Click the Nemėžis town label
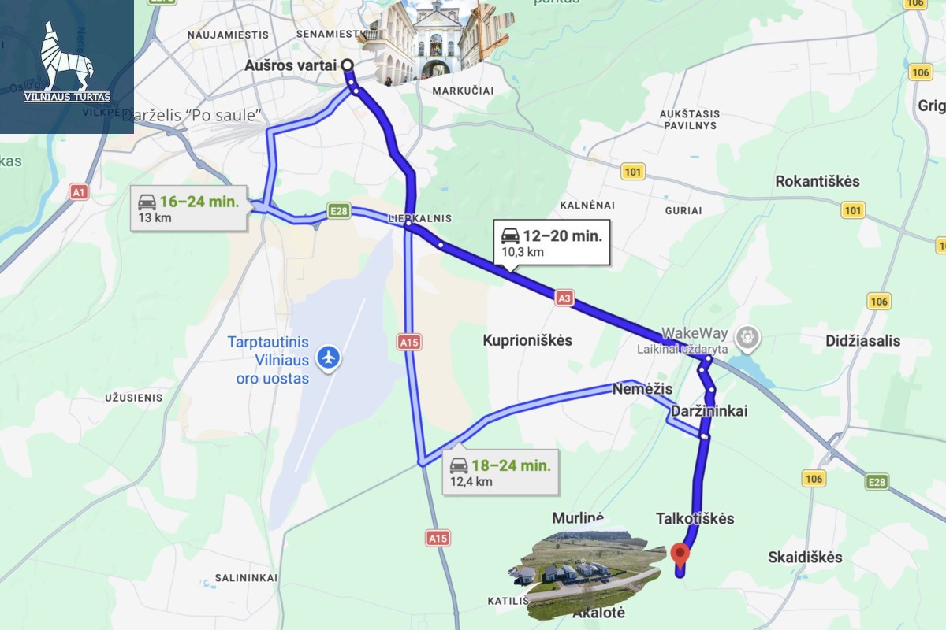Viewport: 946px width, 630px height. 642,389
